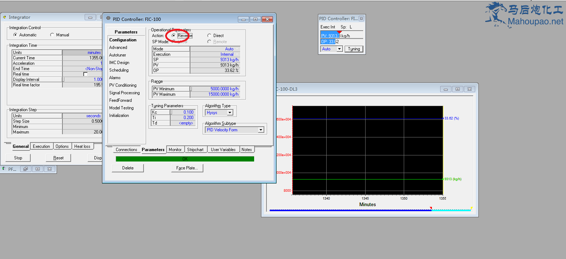This screenshot has width=566, height=259.
Task: Select PV Conditioning page
Action: pyautogui.click(x=123, y=85)
